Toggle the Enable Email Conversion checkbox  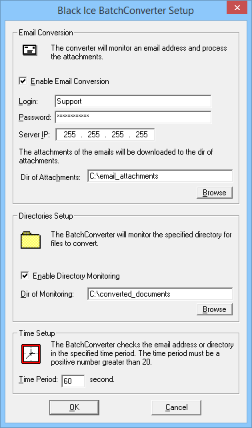[x=24, y=81]
